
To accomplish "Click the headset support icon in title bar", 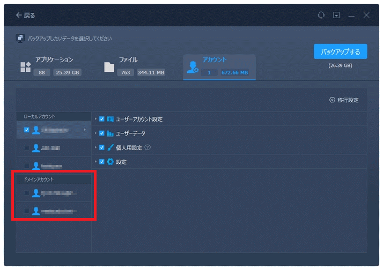I will coord(321,16).
